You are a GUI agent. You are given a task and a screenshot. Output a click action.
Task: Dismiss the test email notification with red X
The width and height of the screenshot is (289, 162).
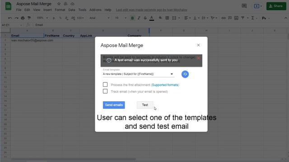point(198,58)
